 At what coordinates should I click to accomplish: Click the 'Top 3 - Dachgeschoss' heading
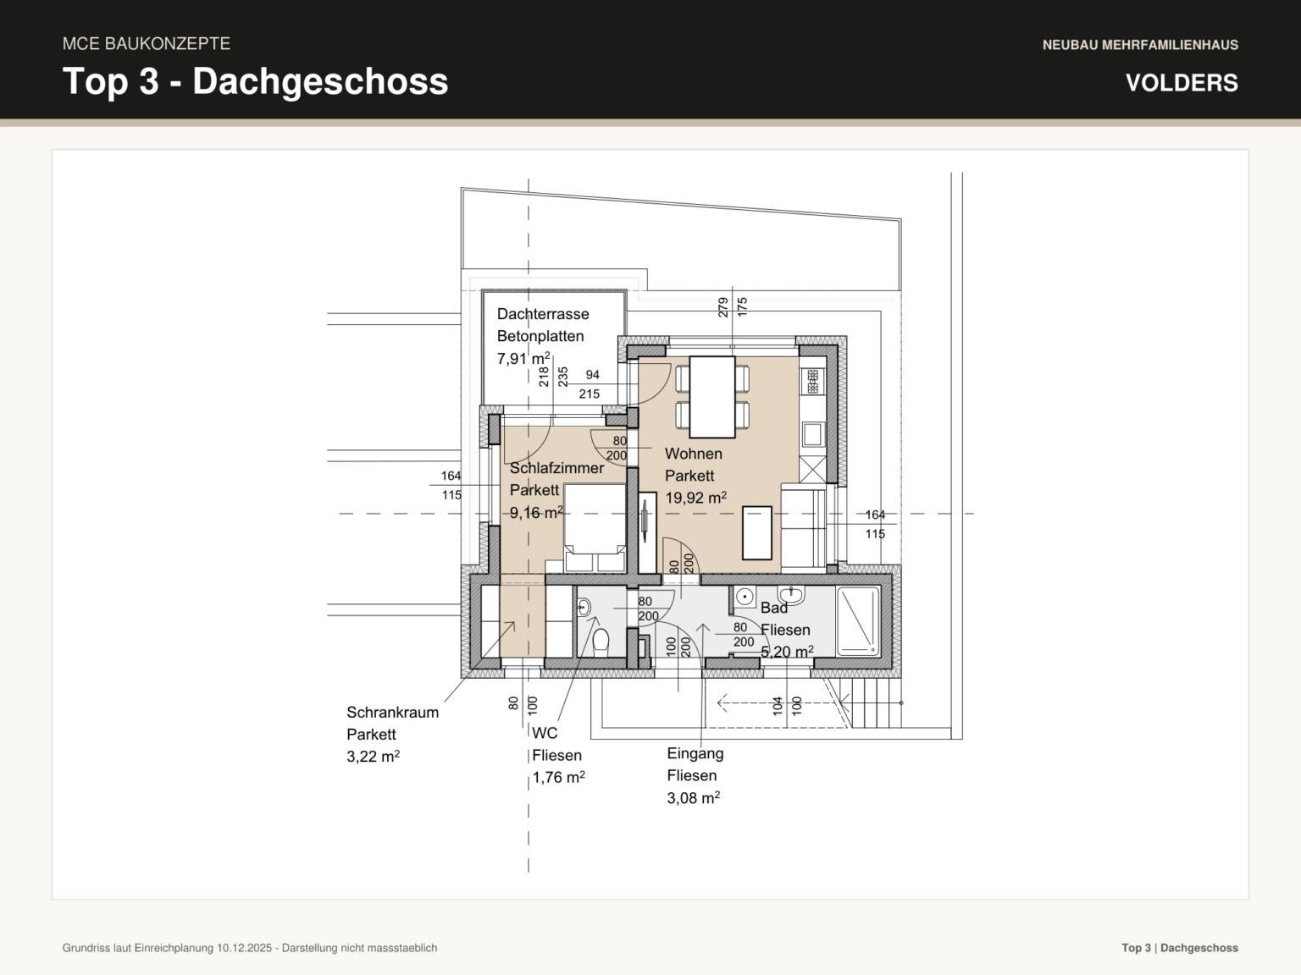click(255, 81)
